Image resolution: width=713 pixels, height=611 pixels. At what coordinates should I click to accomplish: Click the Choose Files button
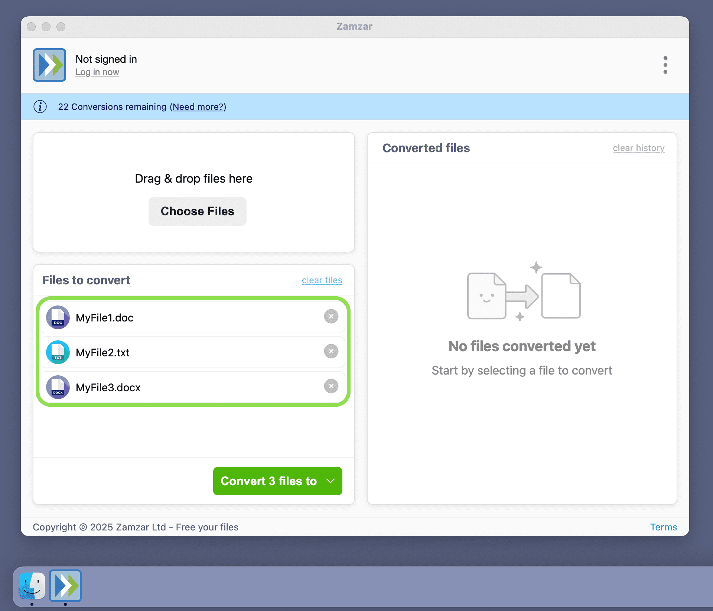(197, 211)
